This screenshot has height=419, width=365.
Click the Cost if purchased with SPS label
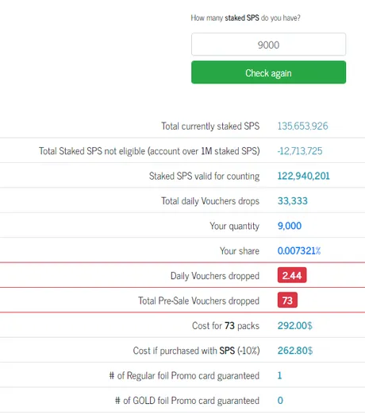click(x=196, y=351)
